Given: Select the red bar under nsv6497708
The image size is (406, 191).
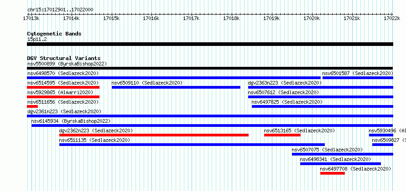Looking at the screenshot, I should (x=333, y=173).
